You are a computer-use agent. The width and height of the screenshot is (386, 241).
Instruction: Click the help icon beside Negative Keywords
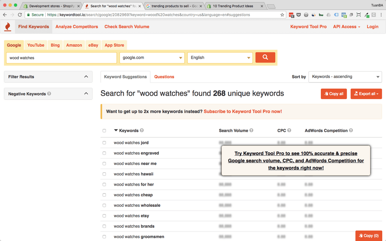(49, 94)
